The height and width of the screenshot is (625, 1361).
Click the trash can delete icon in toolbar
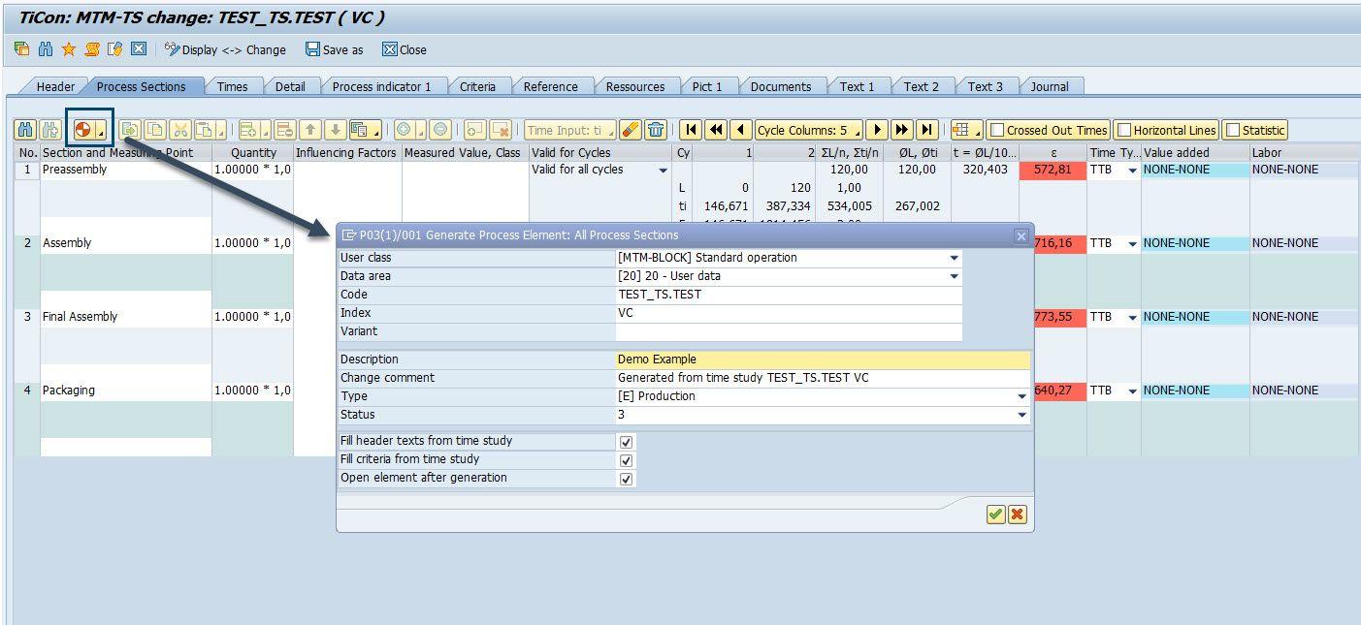[x=657, y=130]
